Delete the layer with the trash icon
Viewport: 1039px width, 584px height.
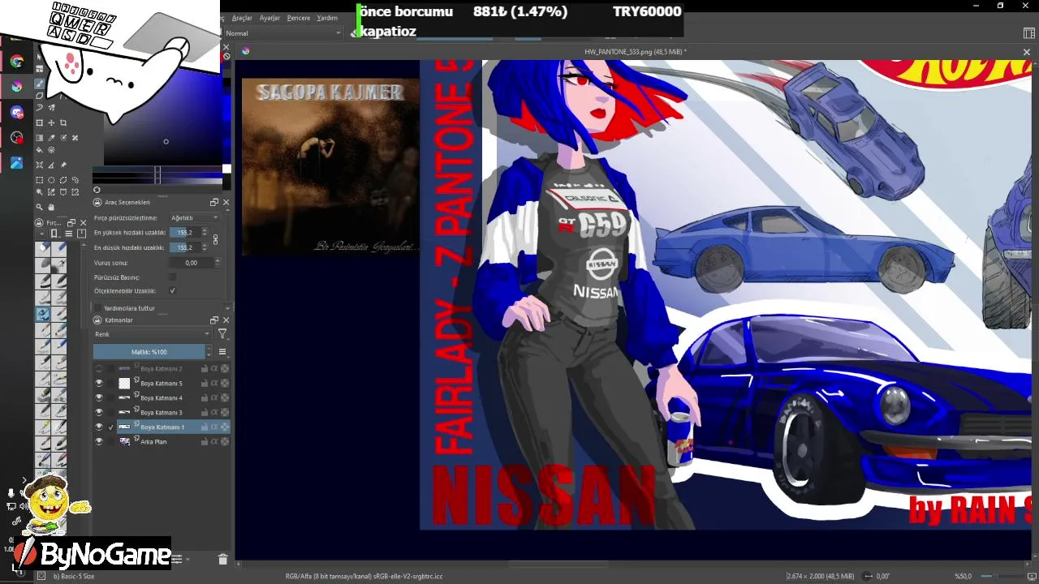coord(223,559)
